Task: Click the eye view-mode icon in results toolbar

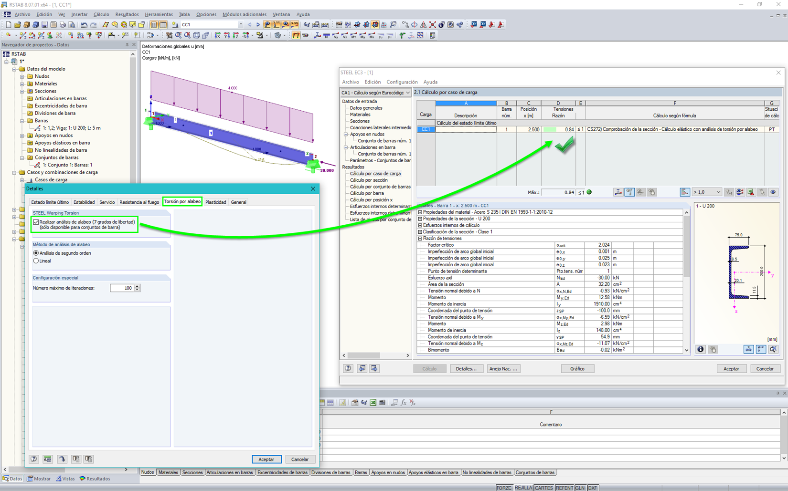Action: [x=773, y=192]
